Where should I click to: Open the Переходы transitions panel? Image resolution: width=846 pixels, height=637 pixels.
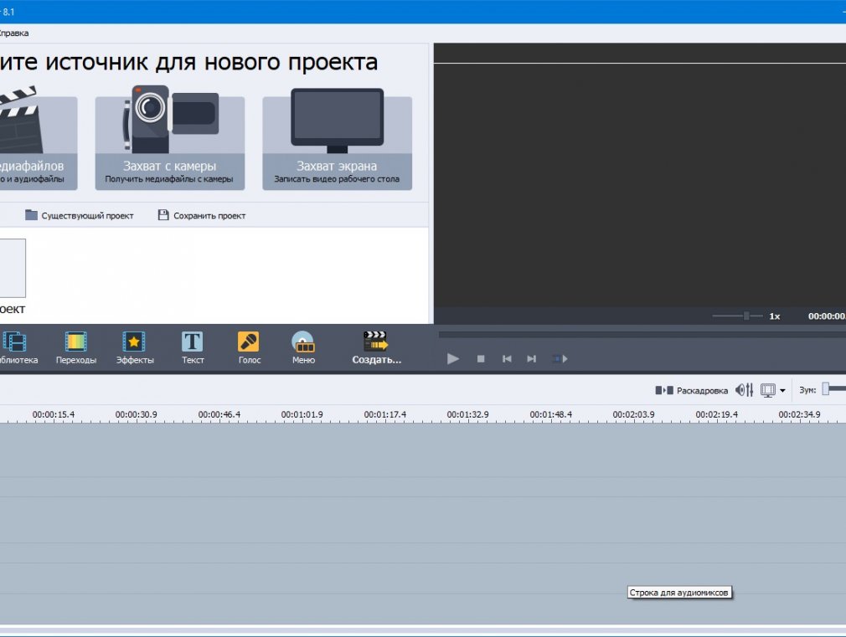(x=76, y=348)
